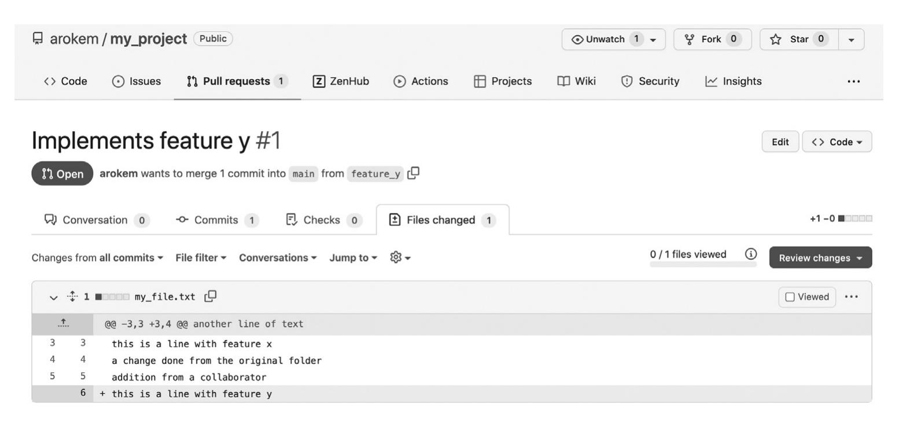Click the Edit title button
This screenshot has width=899, height=421.
click(780, 141)
